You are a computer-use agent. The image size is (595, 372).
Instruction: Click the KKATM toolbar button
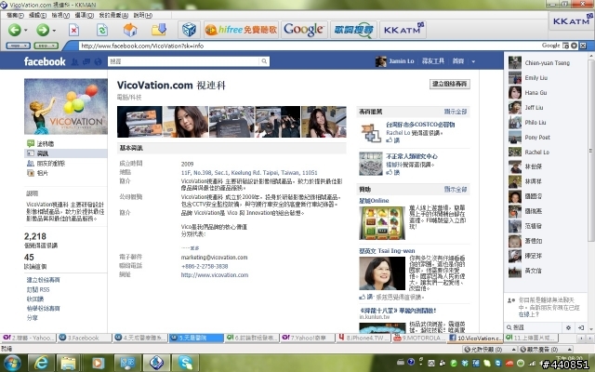coord(403,30)
